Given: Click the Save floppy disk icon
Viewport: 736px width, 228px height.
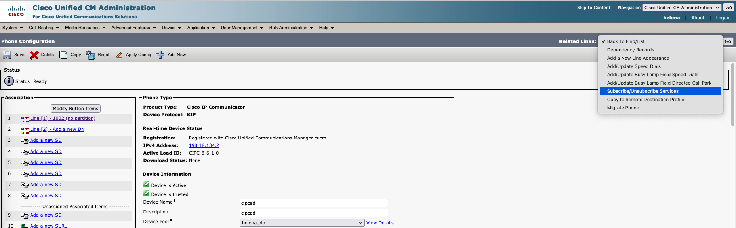Looking at the screenshot, I should click(x=7, y=55).
